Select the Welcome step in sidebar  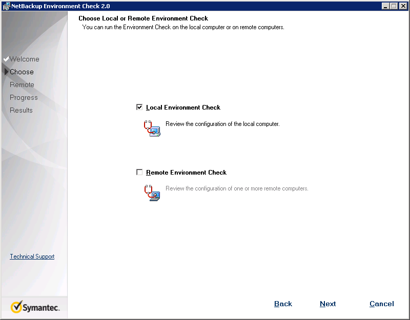tap(24, 59)
